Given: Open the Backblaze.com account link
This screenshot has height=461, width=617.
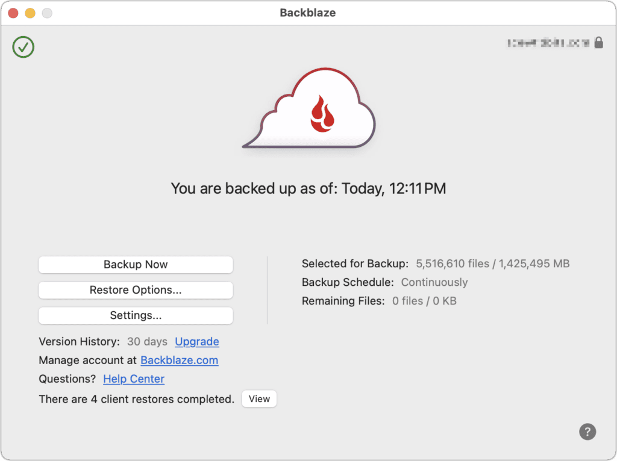Looking at the screenshot, I should (x=179, y=360).
